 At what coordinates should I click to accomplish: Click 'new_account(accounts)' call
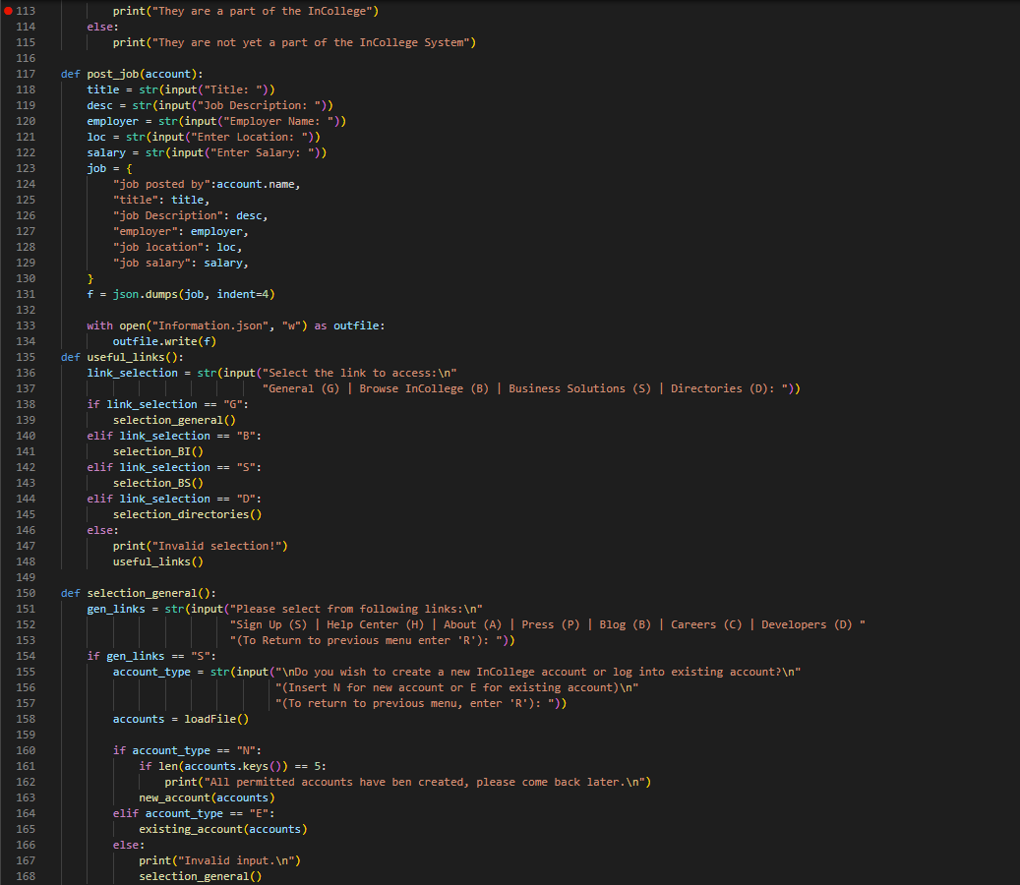point(207,797)
